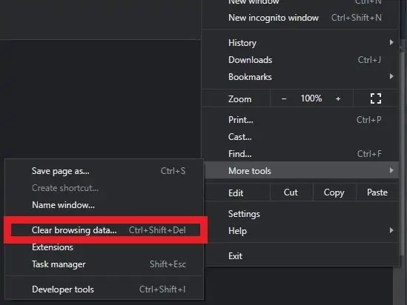Increase zoom with the plus button
Viewport: 407px width, 305px height.
[x=338, y=98]
